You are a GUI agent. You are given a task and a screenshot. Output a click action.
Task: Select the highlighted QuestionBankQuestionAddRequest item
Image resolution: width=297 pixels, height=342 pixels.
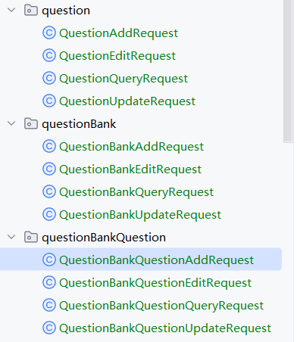pyautogui.click(x=141, y=260)
